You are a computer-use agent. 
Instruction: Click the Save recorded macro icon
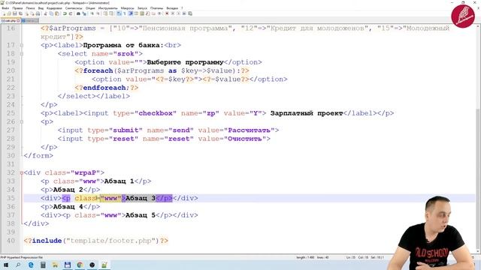tap(190, 13)
